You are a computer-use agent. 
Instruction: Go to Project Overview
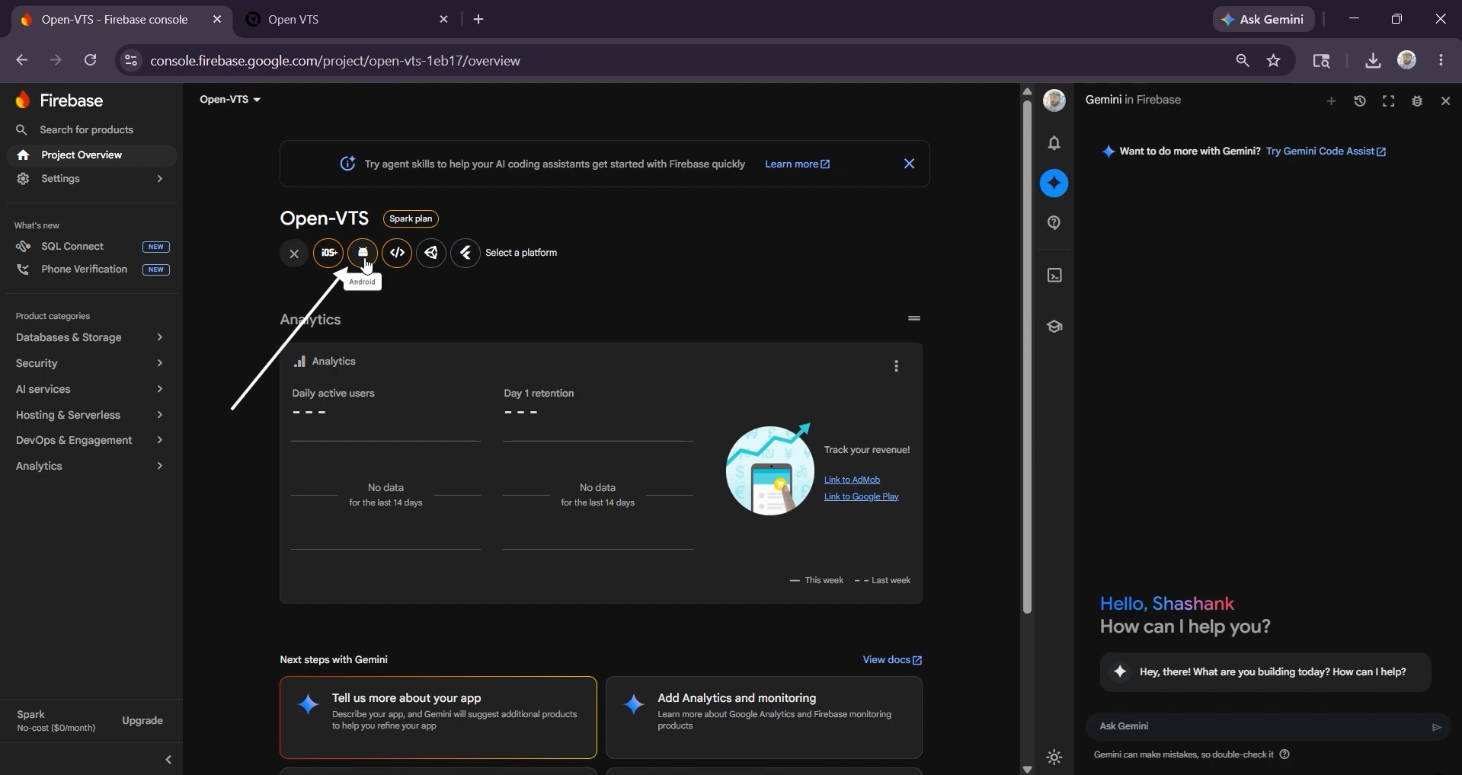coord(91,155)
